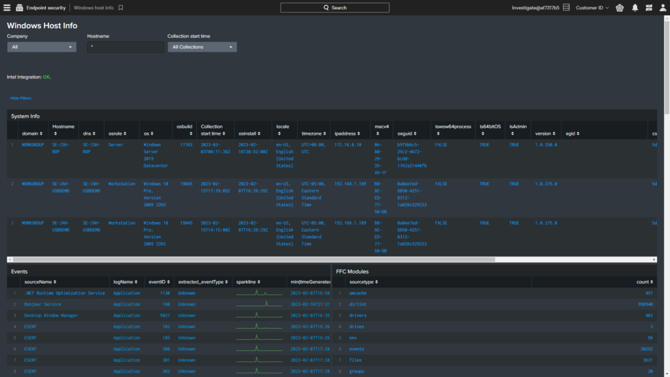
Task: Click the SE-JSH-RDP hostname cell
Action: 61,149
